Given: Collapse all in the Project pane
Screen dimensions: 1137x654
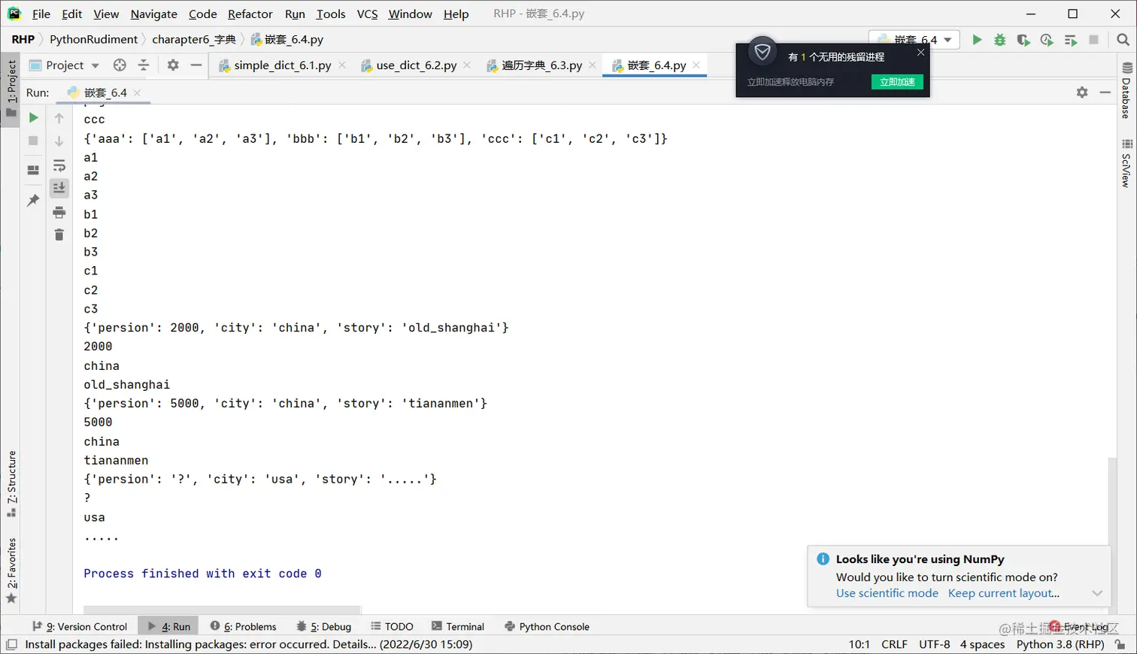Looking at the screenshot, I should (144, 65).
